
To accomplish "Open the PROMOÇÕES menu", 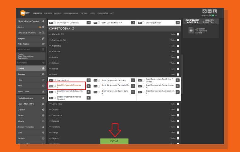I will [103, 13].
